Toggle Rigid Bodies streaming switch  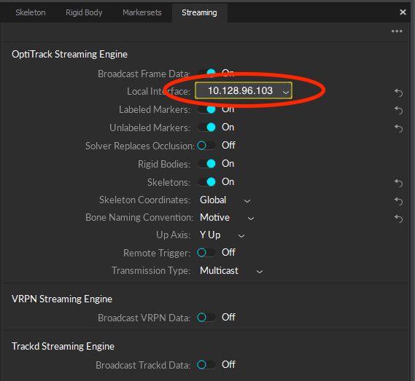pos(207,164)
